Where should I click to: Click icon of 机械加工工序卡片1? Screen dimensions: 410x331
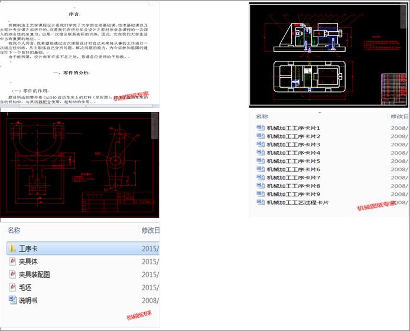[x=261, y=127]
